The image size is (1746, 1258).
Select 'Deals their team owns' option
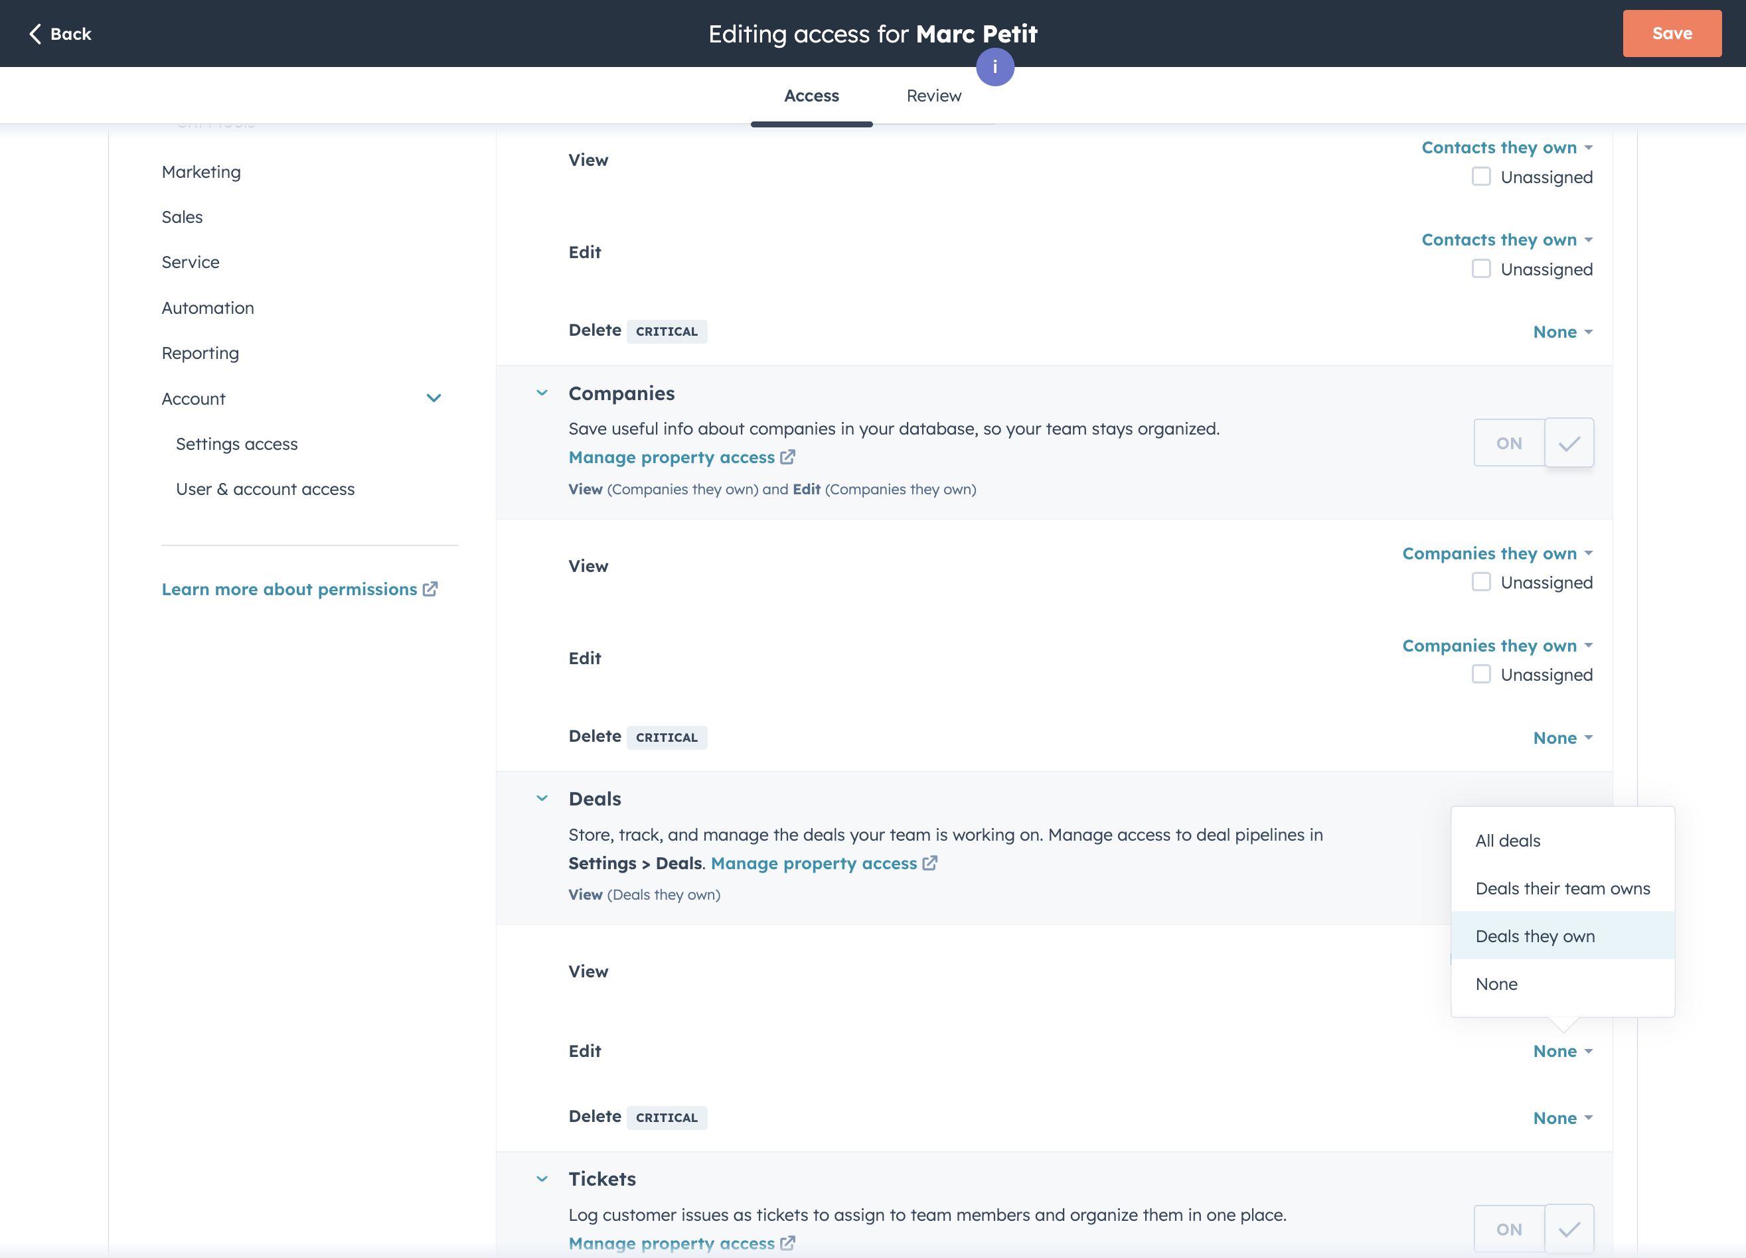1562,888
